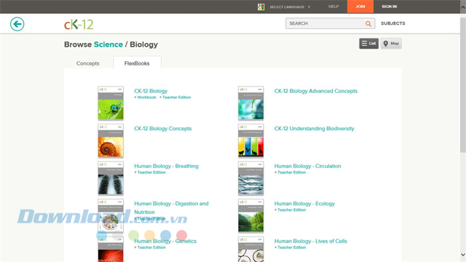466x262 pixels.
Task: Click the Biology Advanced Concepts cover thumbnail
Action: pyautogui.click(x=250, y=103)
